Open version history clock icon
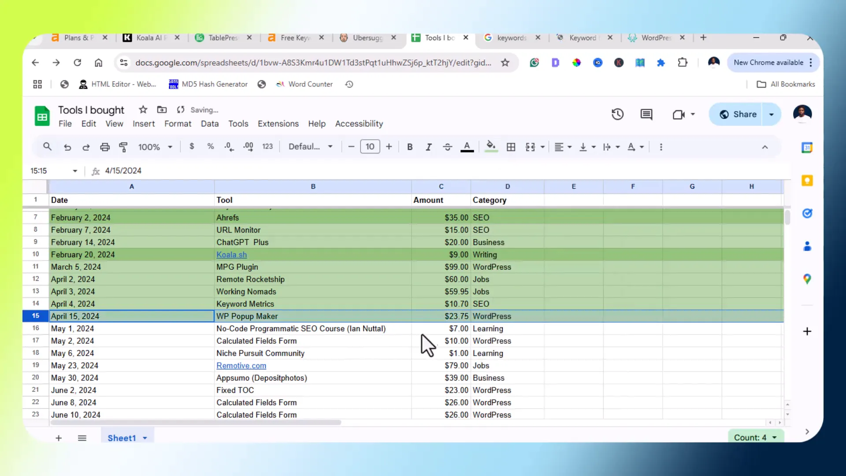 pos(617,115)
